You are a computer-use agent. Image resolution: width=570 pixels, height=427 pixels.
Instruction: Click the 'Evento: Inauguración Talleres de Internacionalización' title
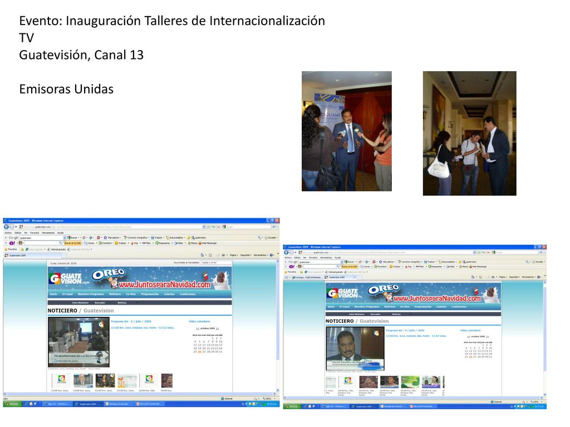[x=173, y=21]
